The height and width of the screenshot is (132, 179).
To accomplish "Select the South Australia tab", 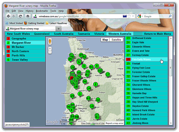I will [64, 34].
